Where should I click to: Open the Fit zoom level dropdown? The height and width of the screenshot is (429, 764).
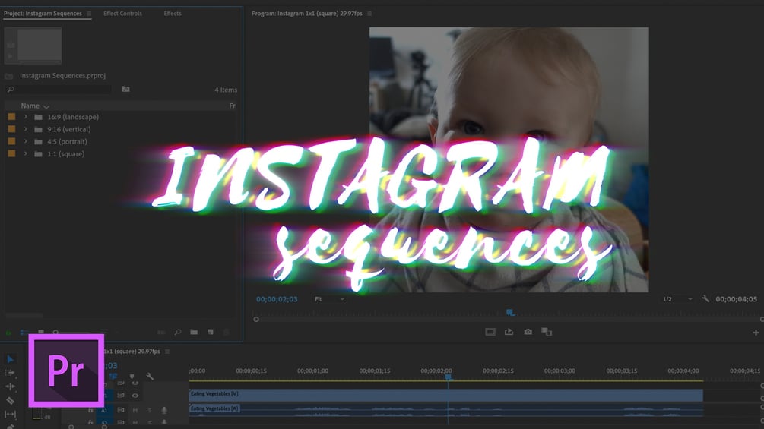(330, 299)
